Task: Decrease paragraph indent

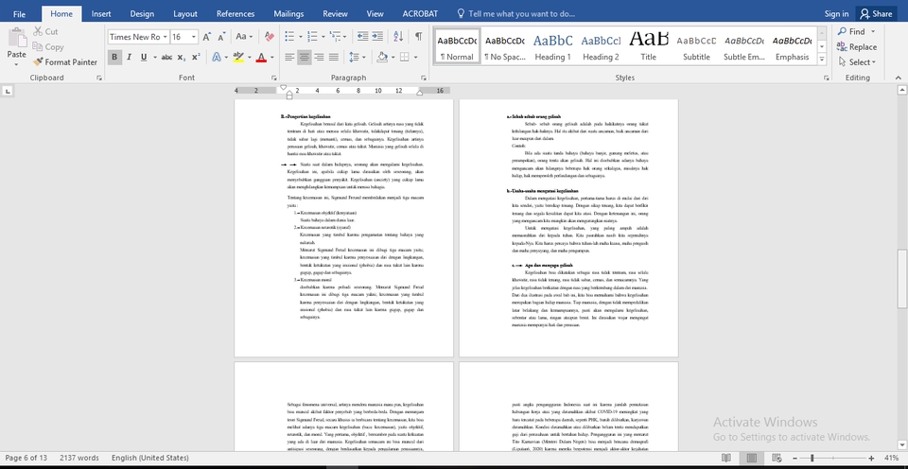Action: (x=362, y=37)
